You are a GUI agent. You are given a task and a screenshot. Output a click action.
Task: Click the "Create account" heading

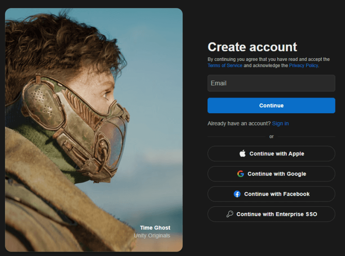[252, 47]
